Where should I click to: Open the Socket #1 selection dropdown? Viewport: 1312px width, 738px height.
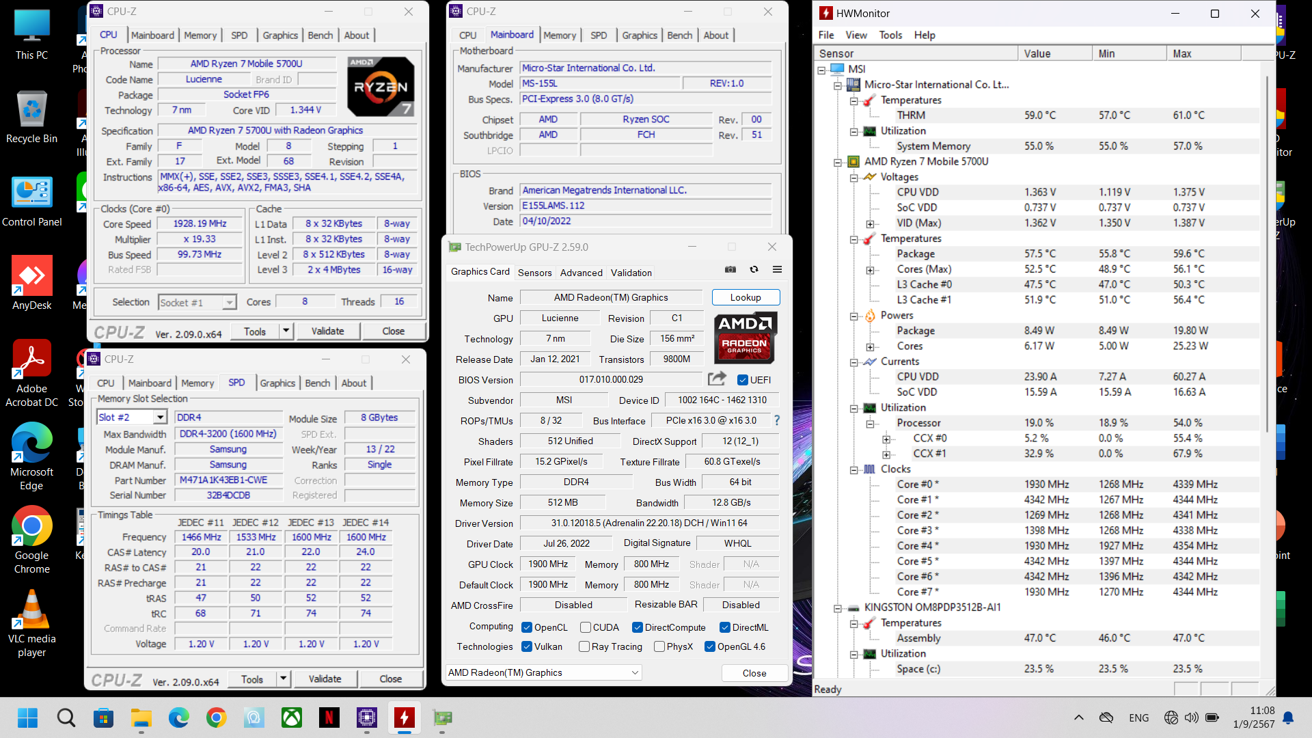coord(230,302)
